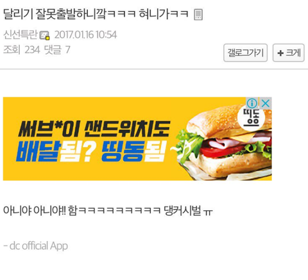Click the sandwich photo in the advertisement
This screenshot has height=280, width=308.
pos(223,142)
